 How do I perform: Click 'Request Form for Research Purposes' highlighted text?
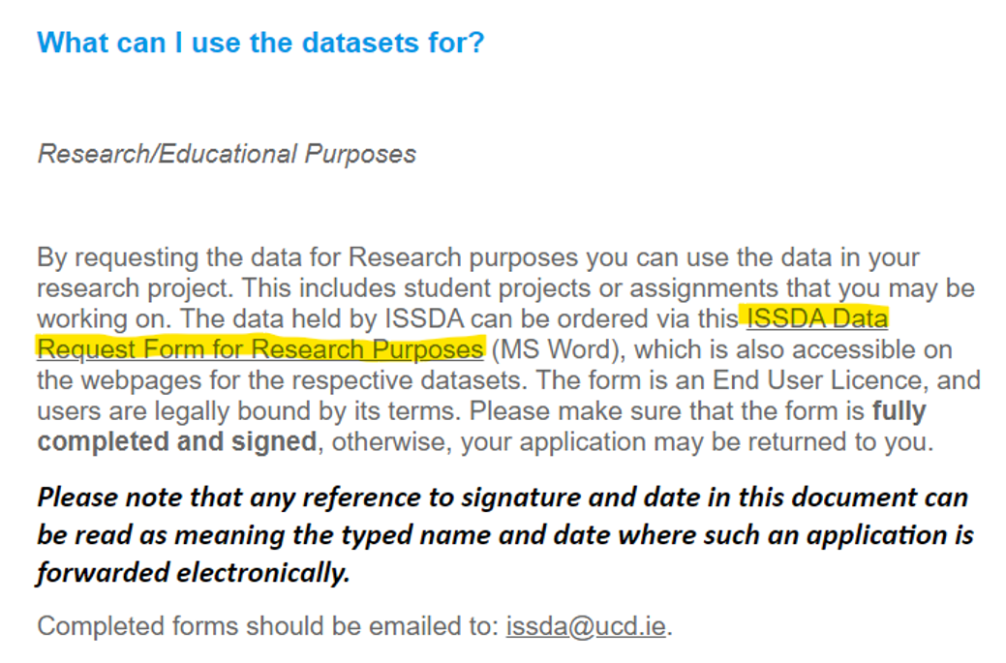[259, 349]
